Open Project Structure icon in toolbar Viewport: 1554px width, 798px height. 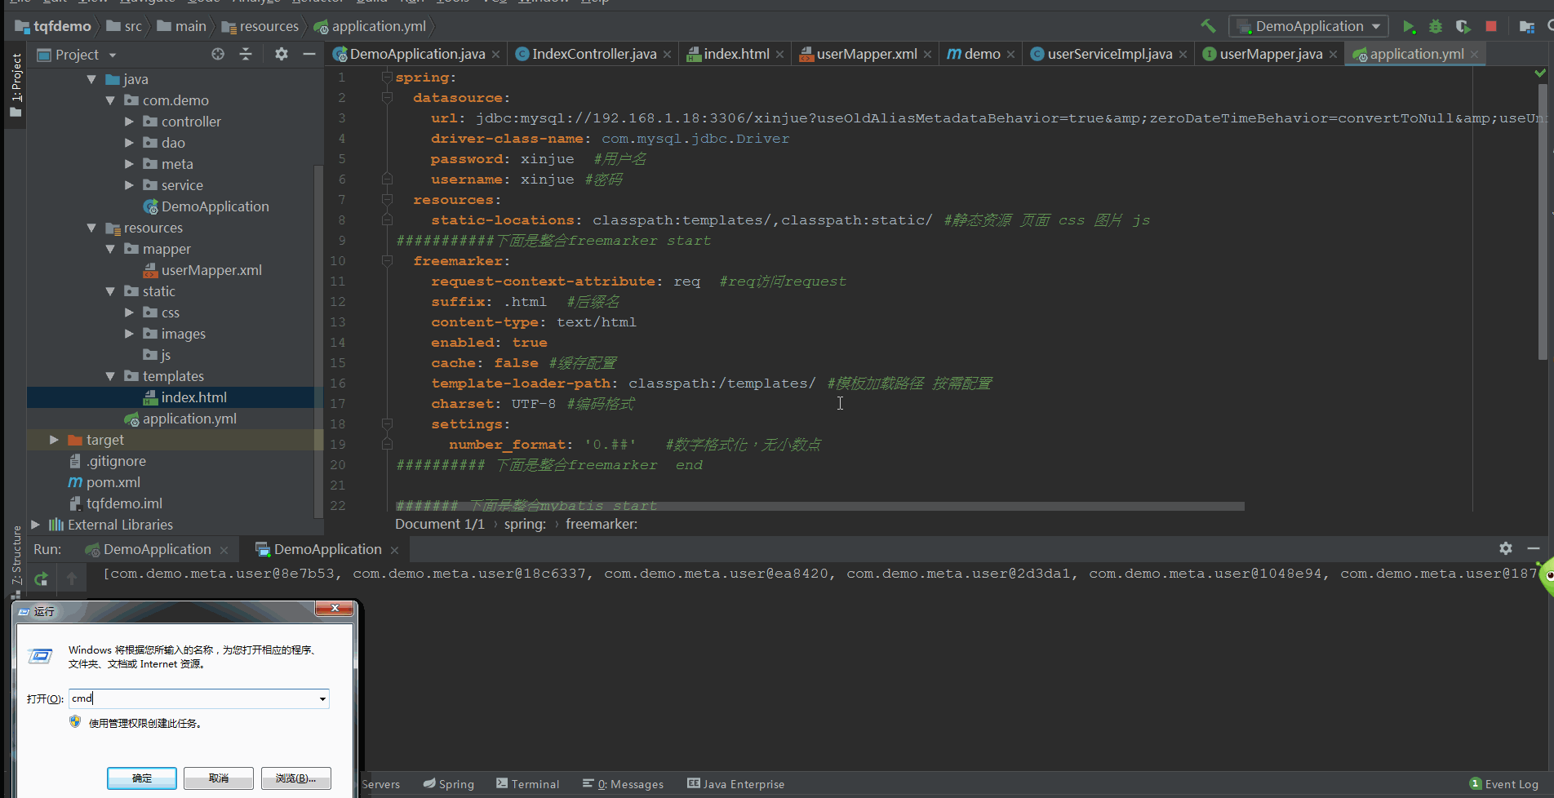point(1526,26)
